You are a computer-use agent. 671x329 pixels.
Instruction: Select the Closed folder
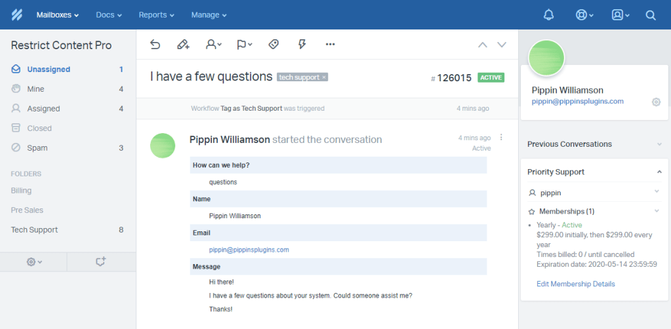click(68, 128)
